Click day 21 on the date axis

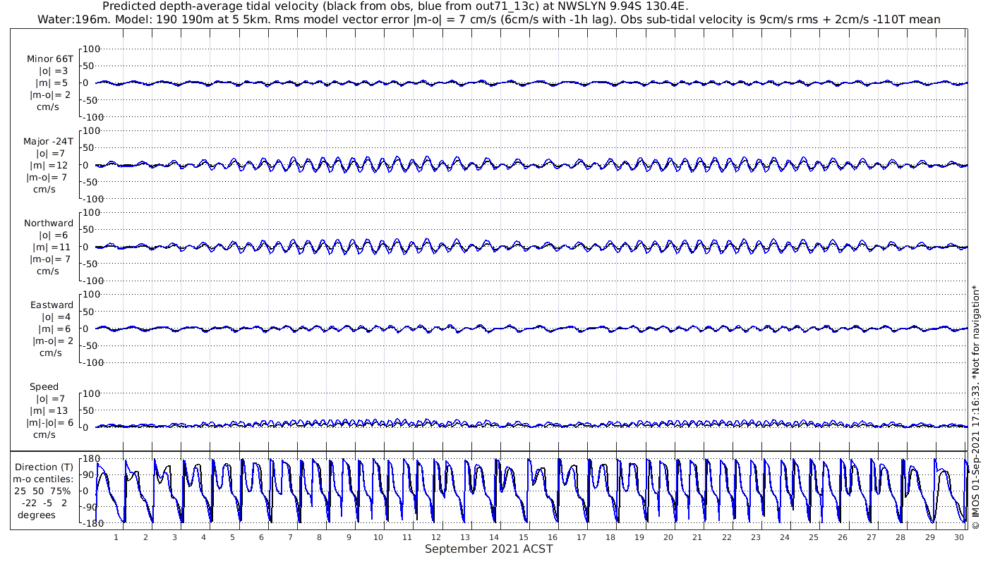point(697,537)
